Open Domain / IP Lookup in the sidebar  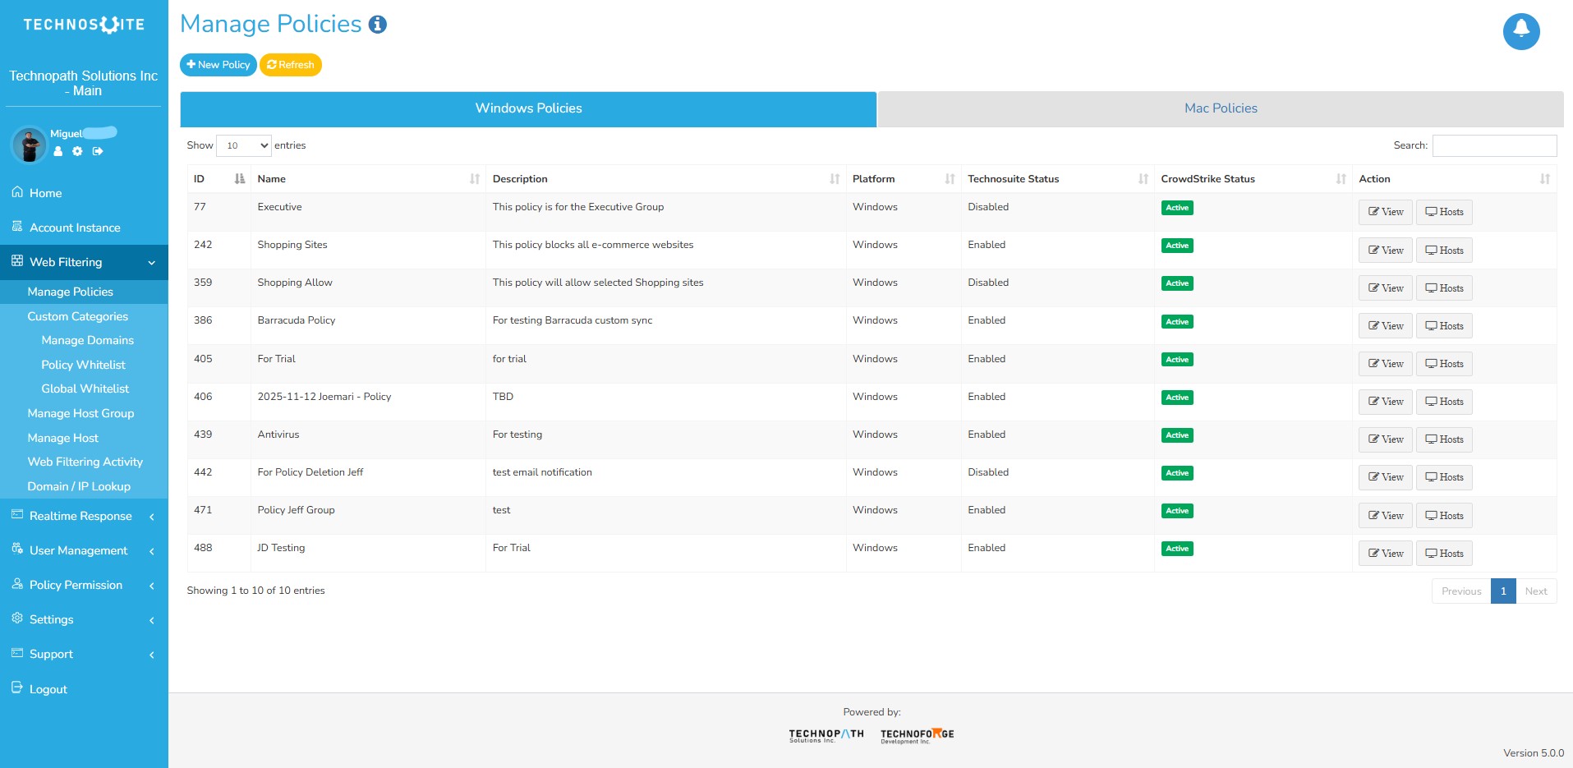click(79, 486)
